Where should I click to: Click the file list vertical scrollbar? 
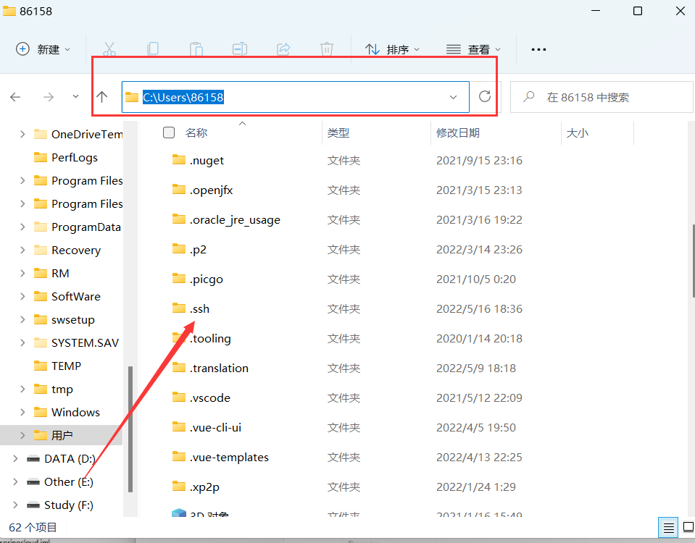click(694, 261)
